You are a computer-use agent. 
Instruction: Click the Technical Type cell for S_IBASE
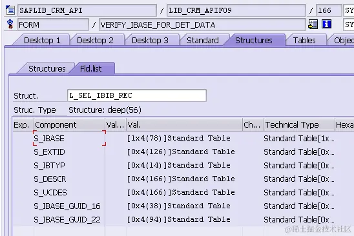[x=299, y=138]
